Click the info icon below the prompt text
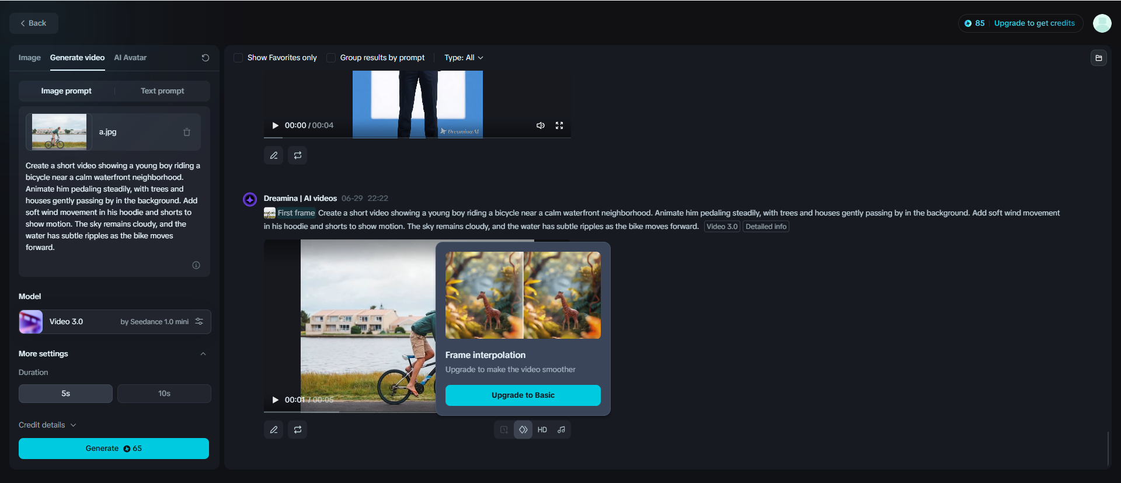The height and width of the screenshot is (483, 1121). pos(196,265)
